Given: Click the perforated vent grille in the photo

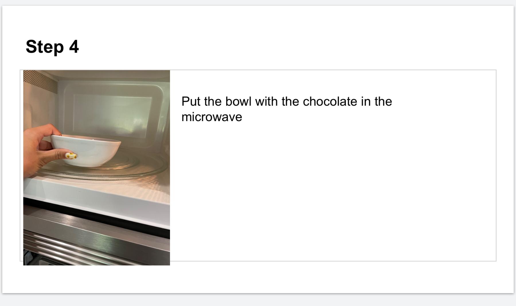Looking at the screenshot, I should click(x=40, y=82).
